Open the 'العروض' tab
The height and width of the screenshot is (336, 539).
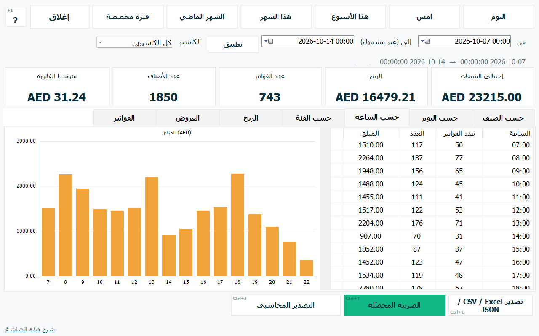click(x=187, y=118)
